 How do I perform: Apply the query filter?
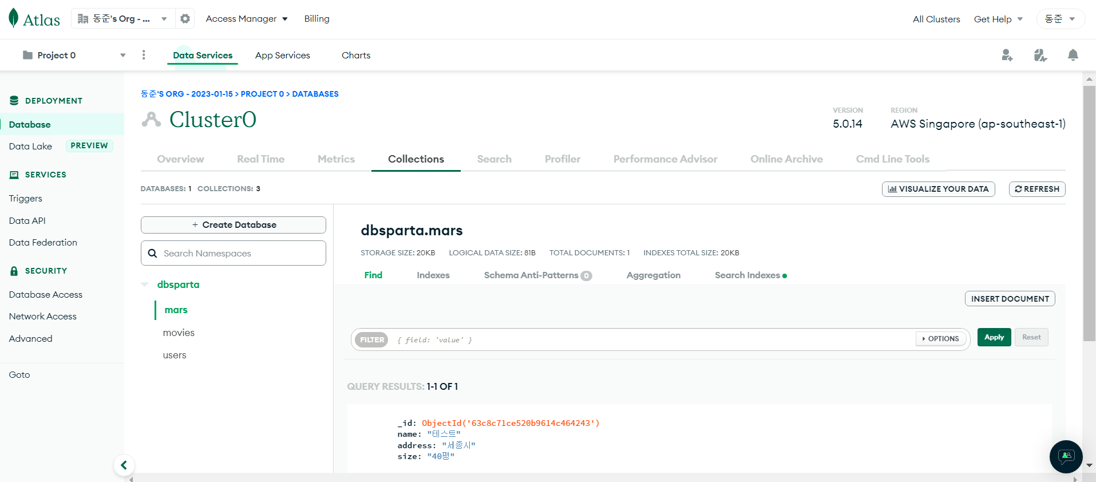[994, 337]
